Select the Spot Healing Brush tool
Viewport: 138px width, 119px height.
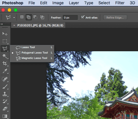(x=5, y=79)
